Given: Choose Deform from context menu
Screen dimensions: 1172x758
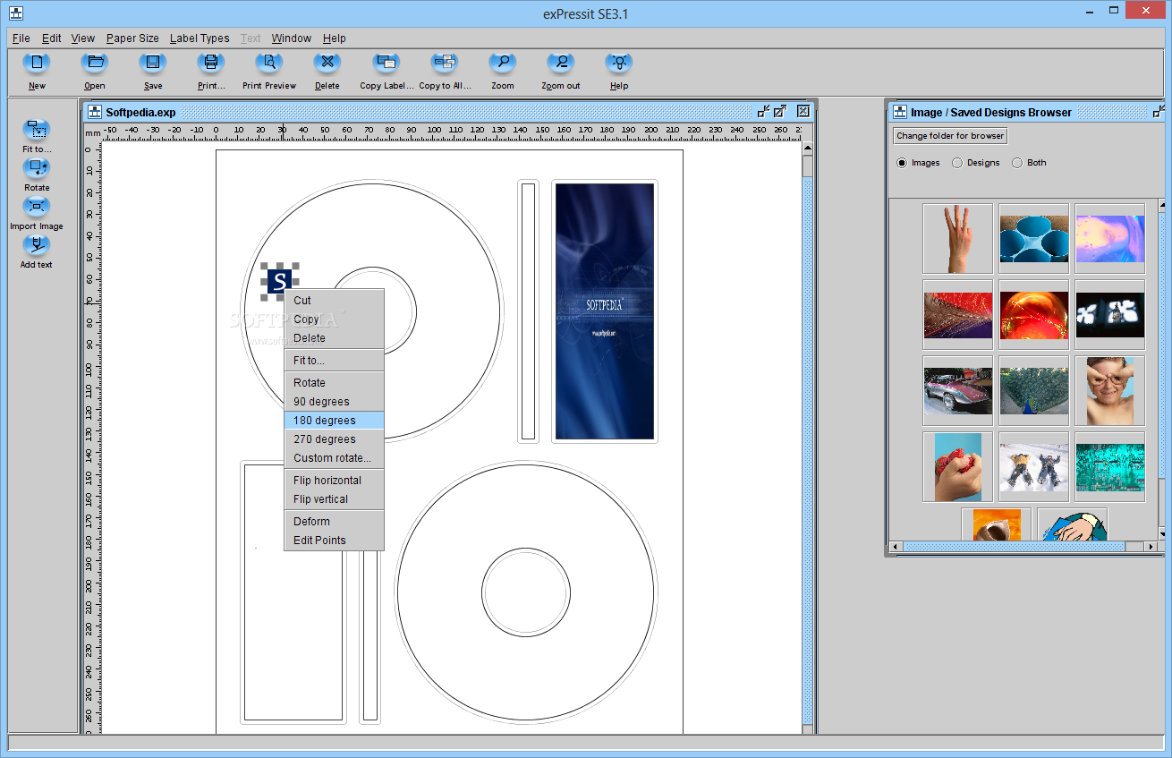Looking at the screenshot, I should point(334,522).
